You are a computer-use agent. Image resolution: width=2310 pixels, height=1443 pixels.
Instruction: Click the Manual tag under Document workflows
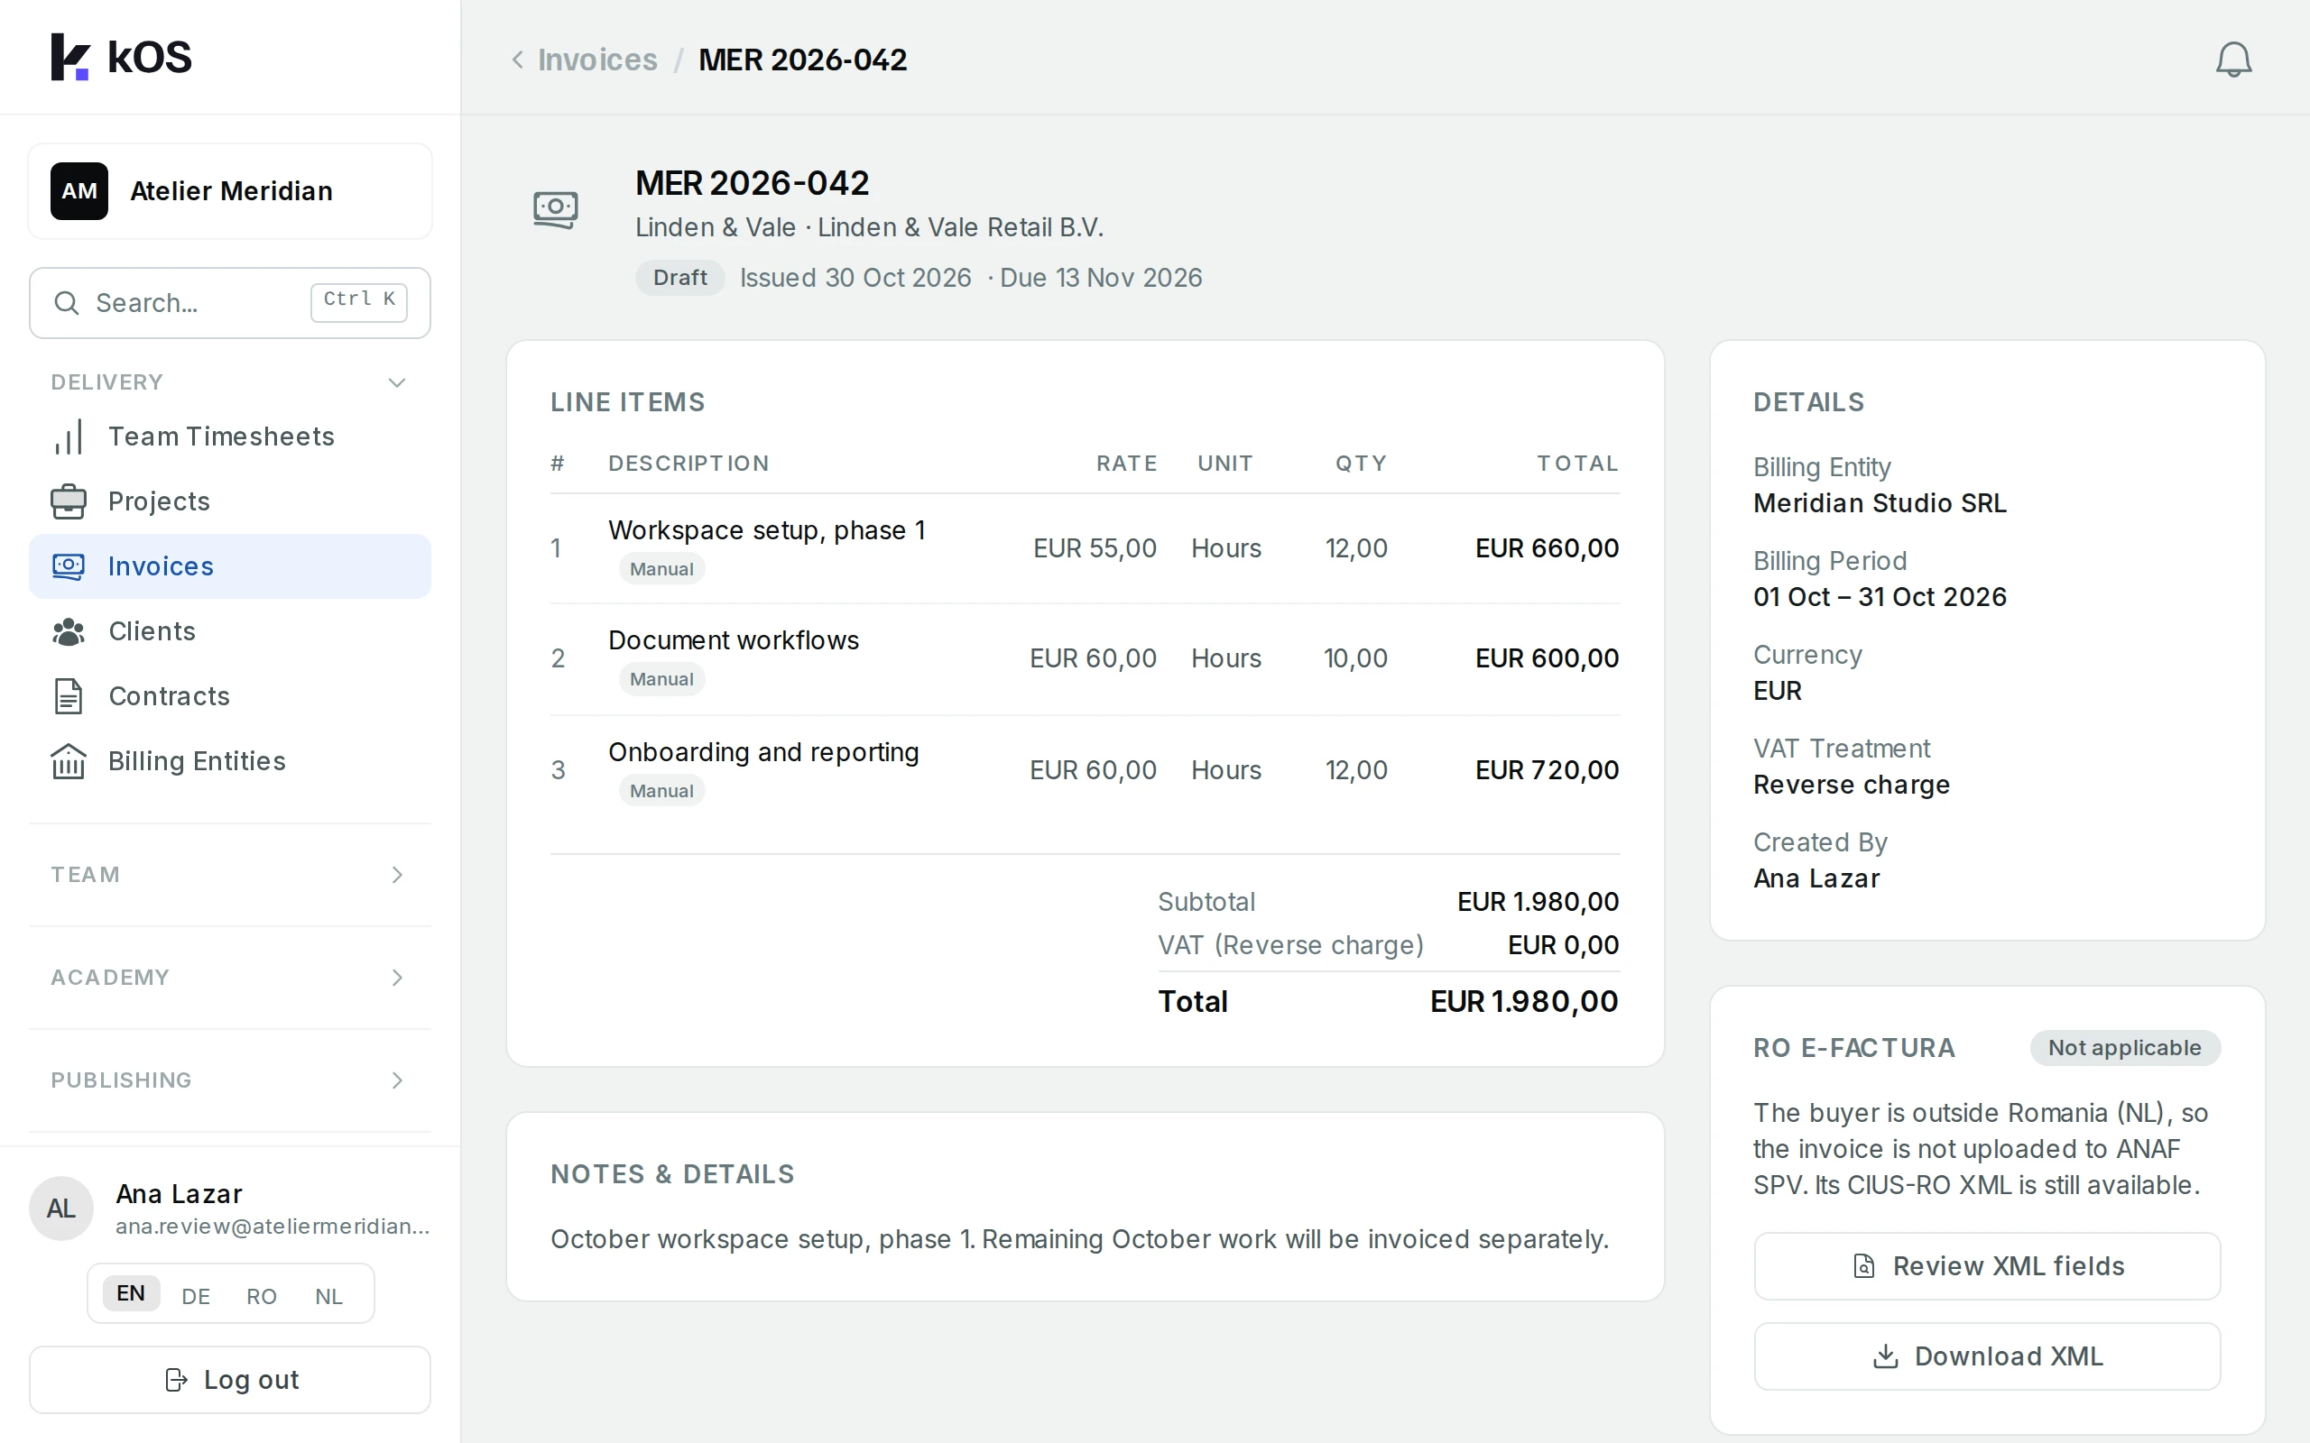tap(661, 679)
